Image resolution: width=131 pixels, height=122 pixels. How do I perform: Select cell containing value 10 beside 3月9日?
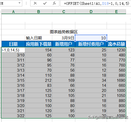tap(91, 38)
